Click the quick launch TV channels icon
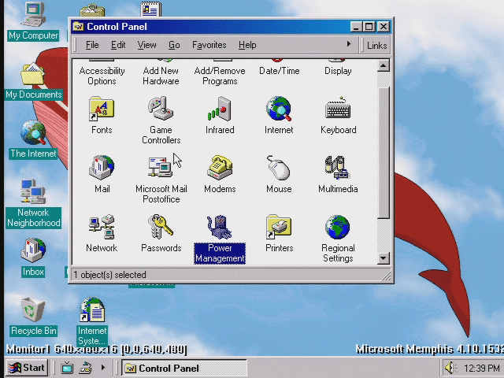Screen dimensions: 504x378 pyautogui.click(x=67, y=368)
